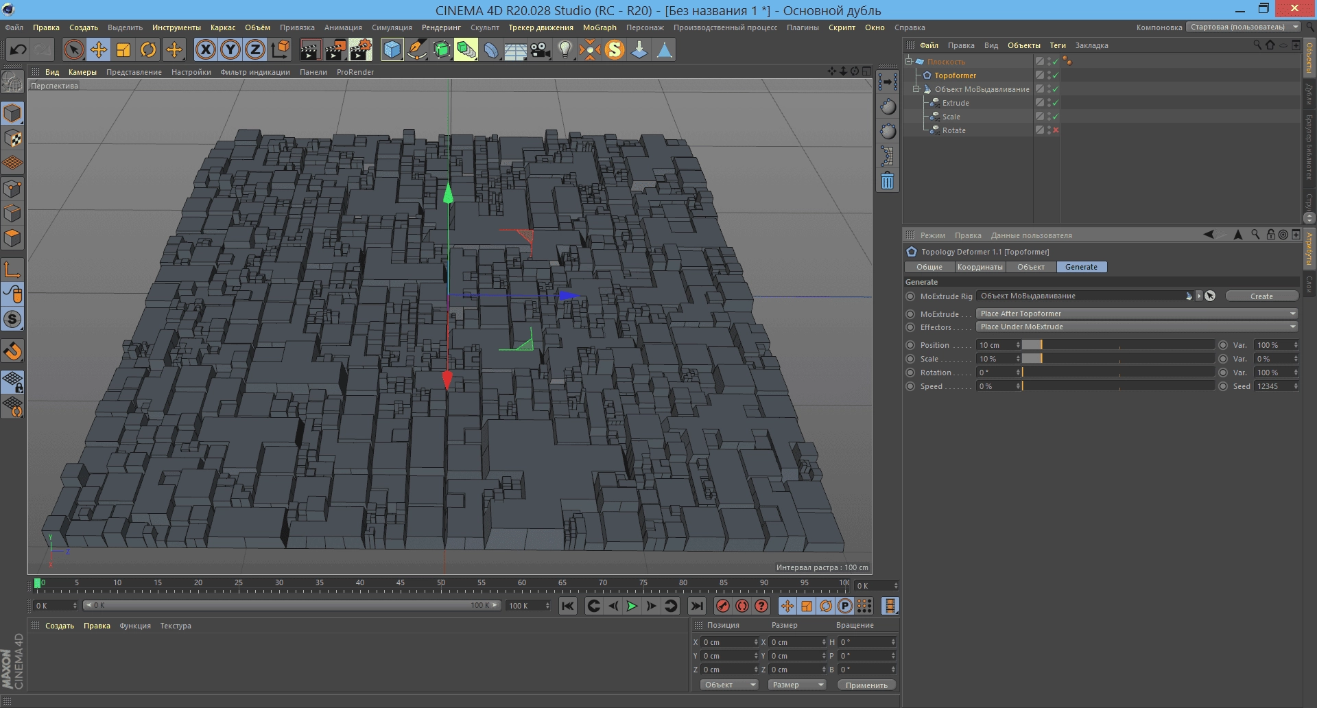The width and height of the screenshot is (1317, 708).
Task: Open the Рендеринг menu
Action: point(441,27)
